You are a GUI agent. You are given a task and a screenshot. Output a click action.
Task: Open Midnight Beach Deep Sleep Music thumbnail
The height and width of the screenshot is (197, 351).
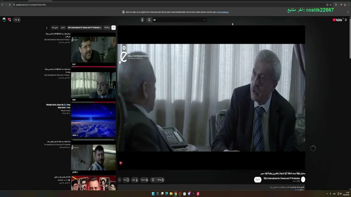93,120
